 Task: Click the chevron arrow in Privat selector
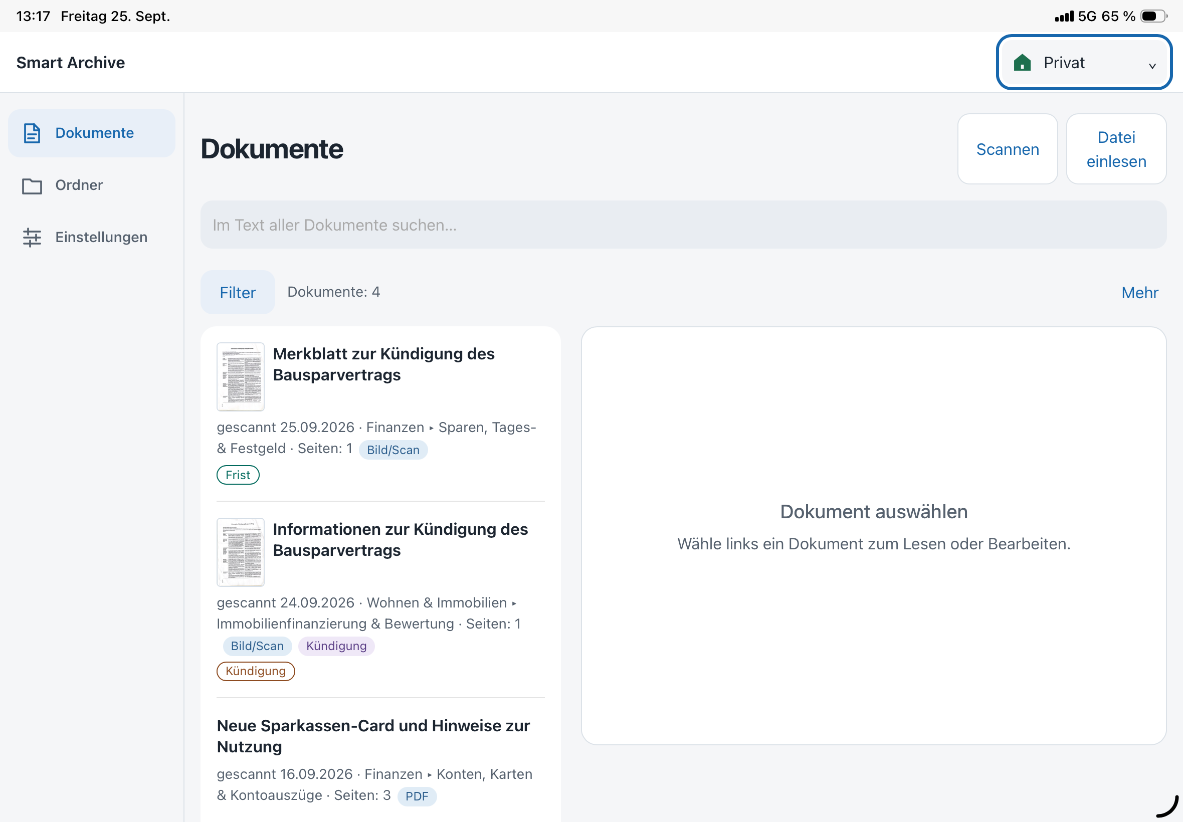coord(1152,66)
